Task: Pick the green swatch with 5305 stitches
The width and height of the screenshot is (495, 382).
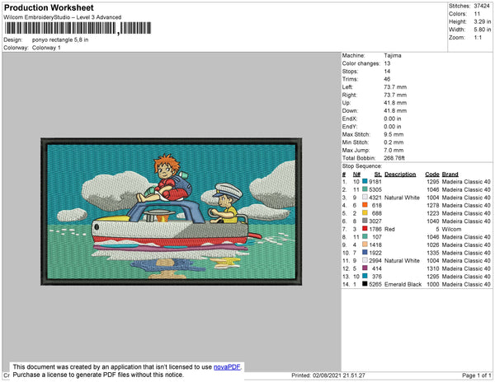Action: coord(365,189)
